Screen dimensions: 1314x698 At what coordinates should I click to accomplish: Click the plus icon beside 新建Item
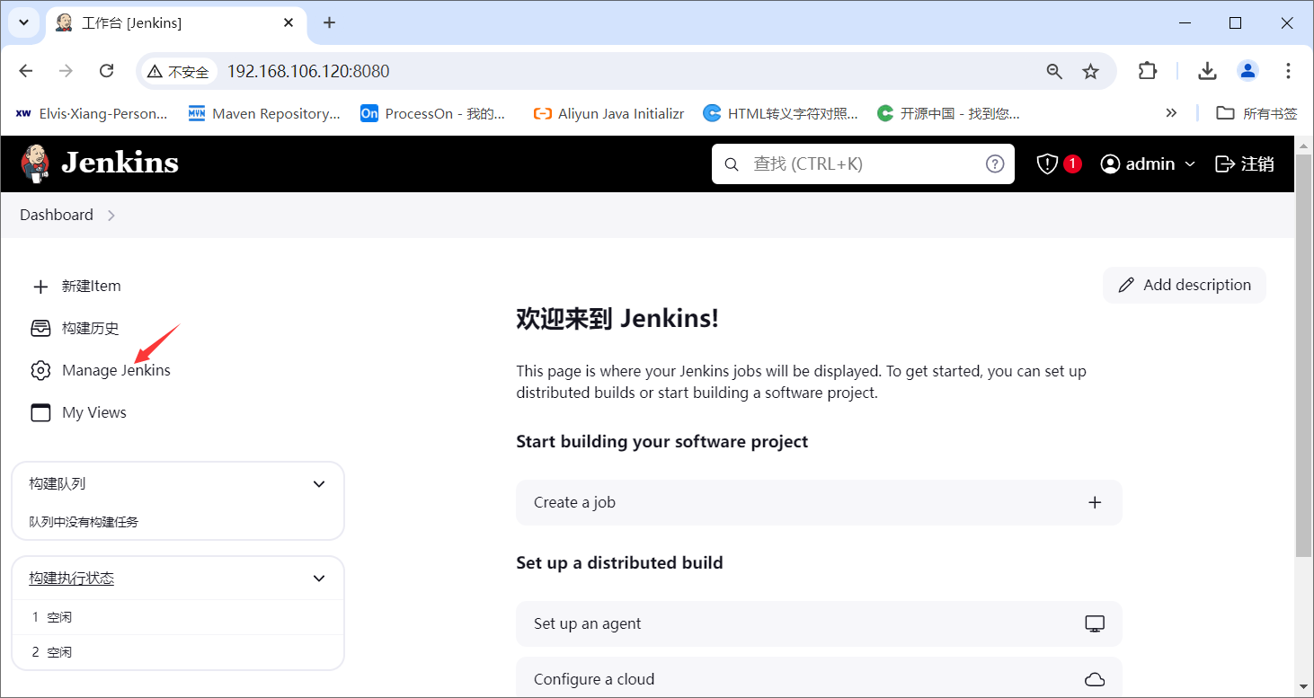click(x=40, y=287)
